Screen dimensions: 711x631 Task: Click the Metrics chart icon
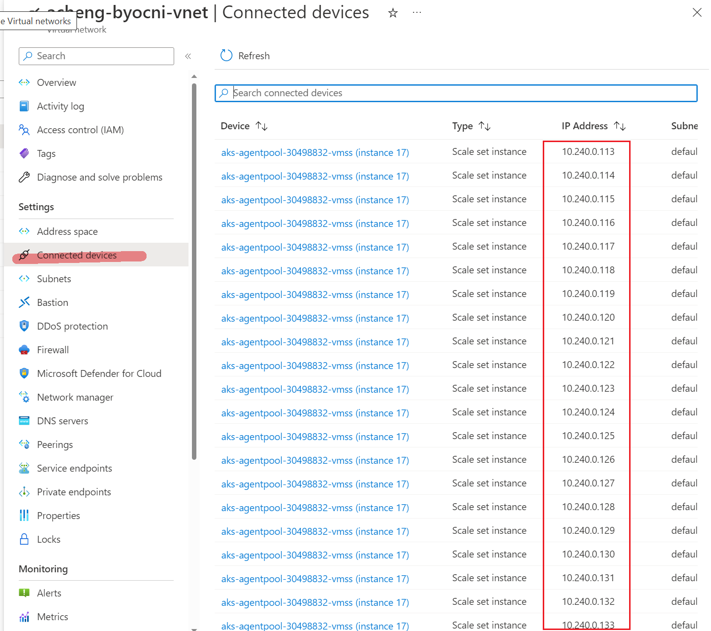24,617
